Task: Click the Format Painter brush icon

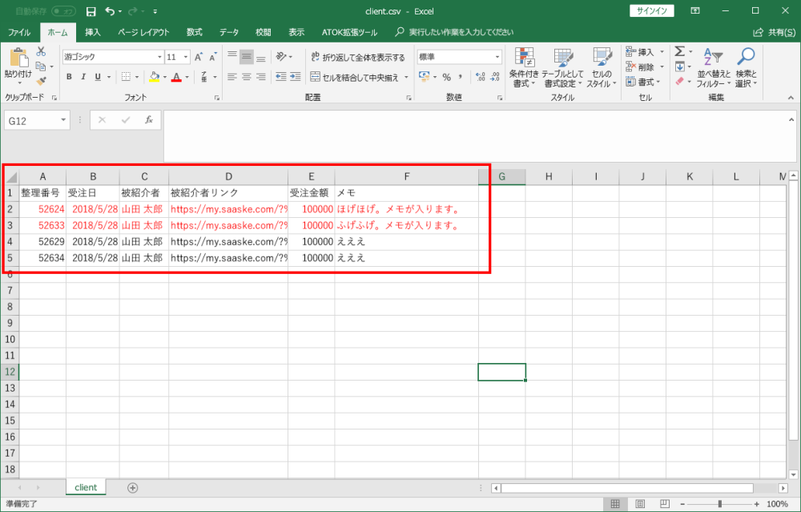Action: 41,81
